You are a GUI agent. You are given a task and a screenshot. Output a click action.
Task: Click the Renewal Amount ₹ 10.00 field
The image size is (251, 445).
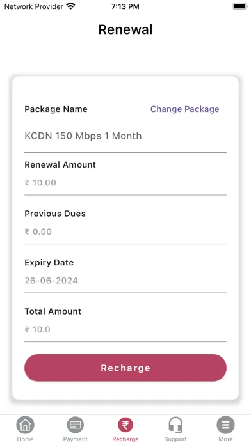(x=125, y=183)
